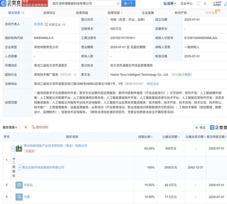227x204 pixels.
Task: Open shareholder 马莹 profile
Action: click(27, 197)
